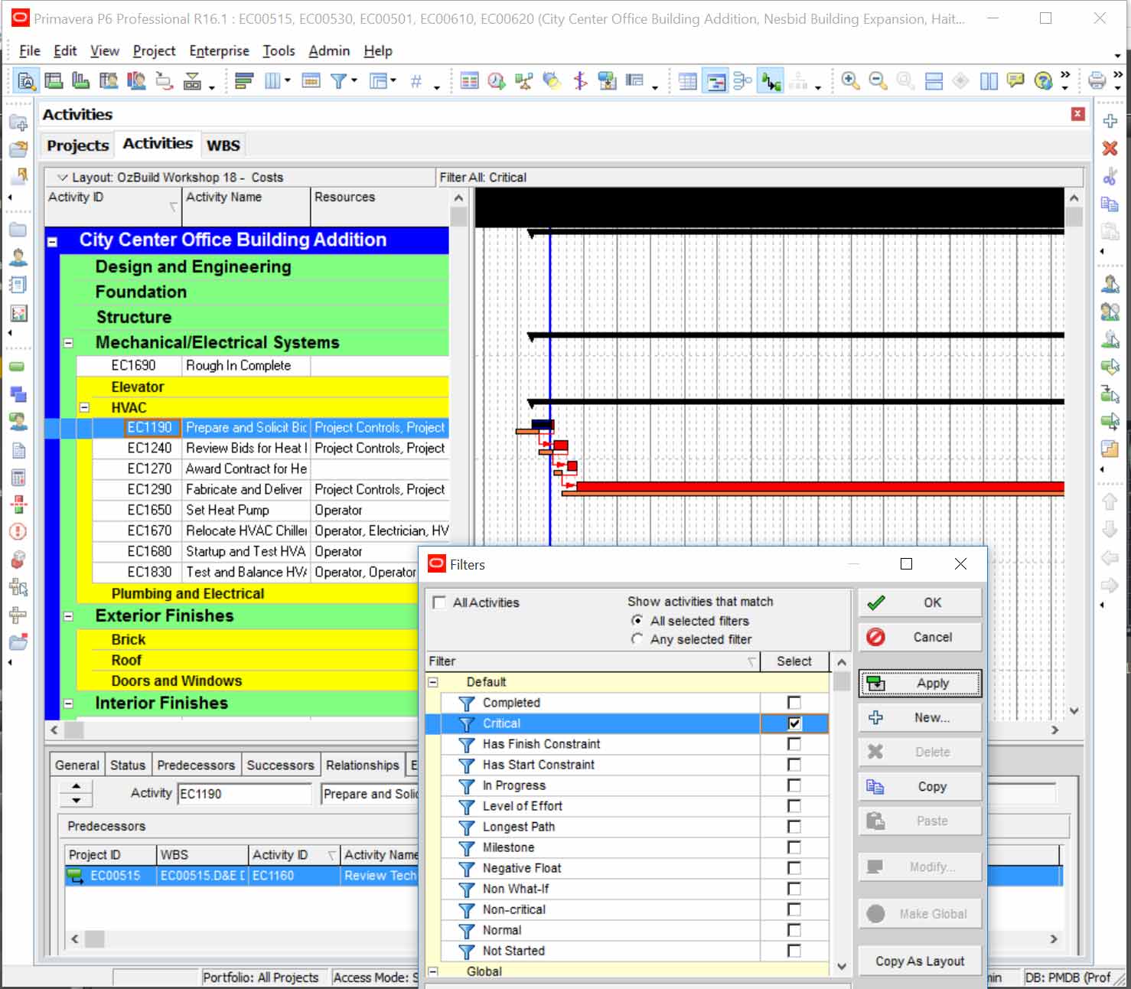Click the scissors Cut icon in right sidebar
The height and width of the screenshot is (989, 1131).
[x=1110, y=177]
